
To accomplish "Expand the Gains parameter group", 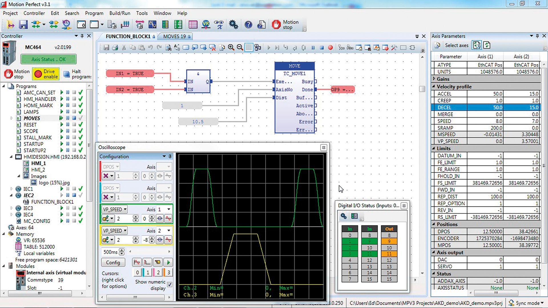I will click(x=434, y=79).
